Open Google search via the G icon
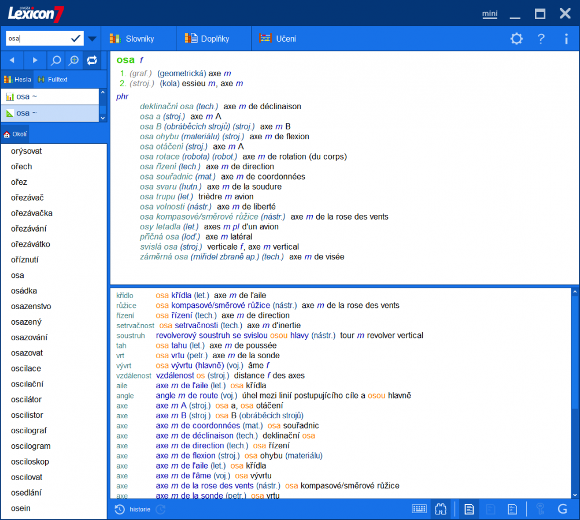The image size is (580, 520). point(561,510)
